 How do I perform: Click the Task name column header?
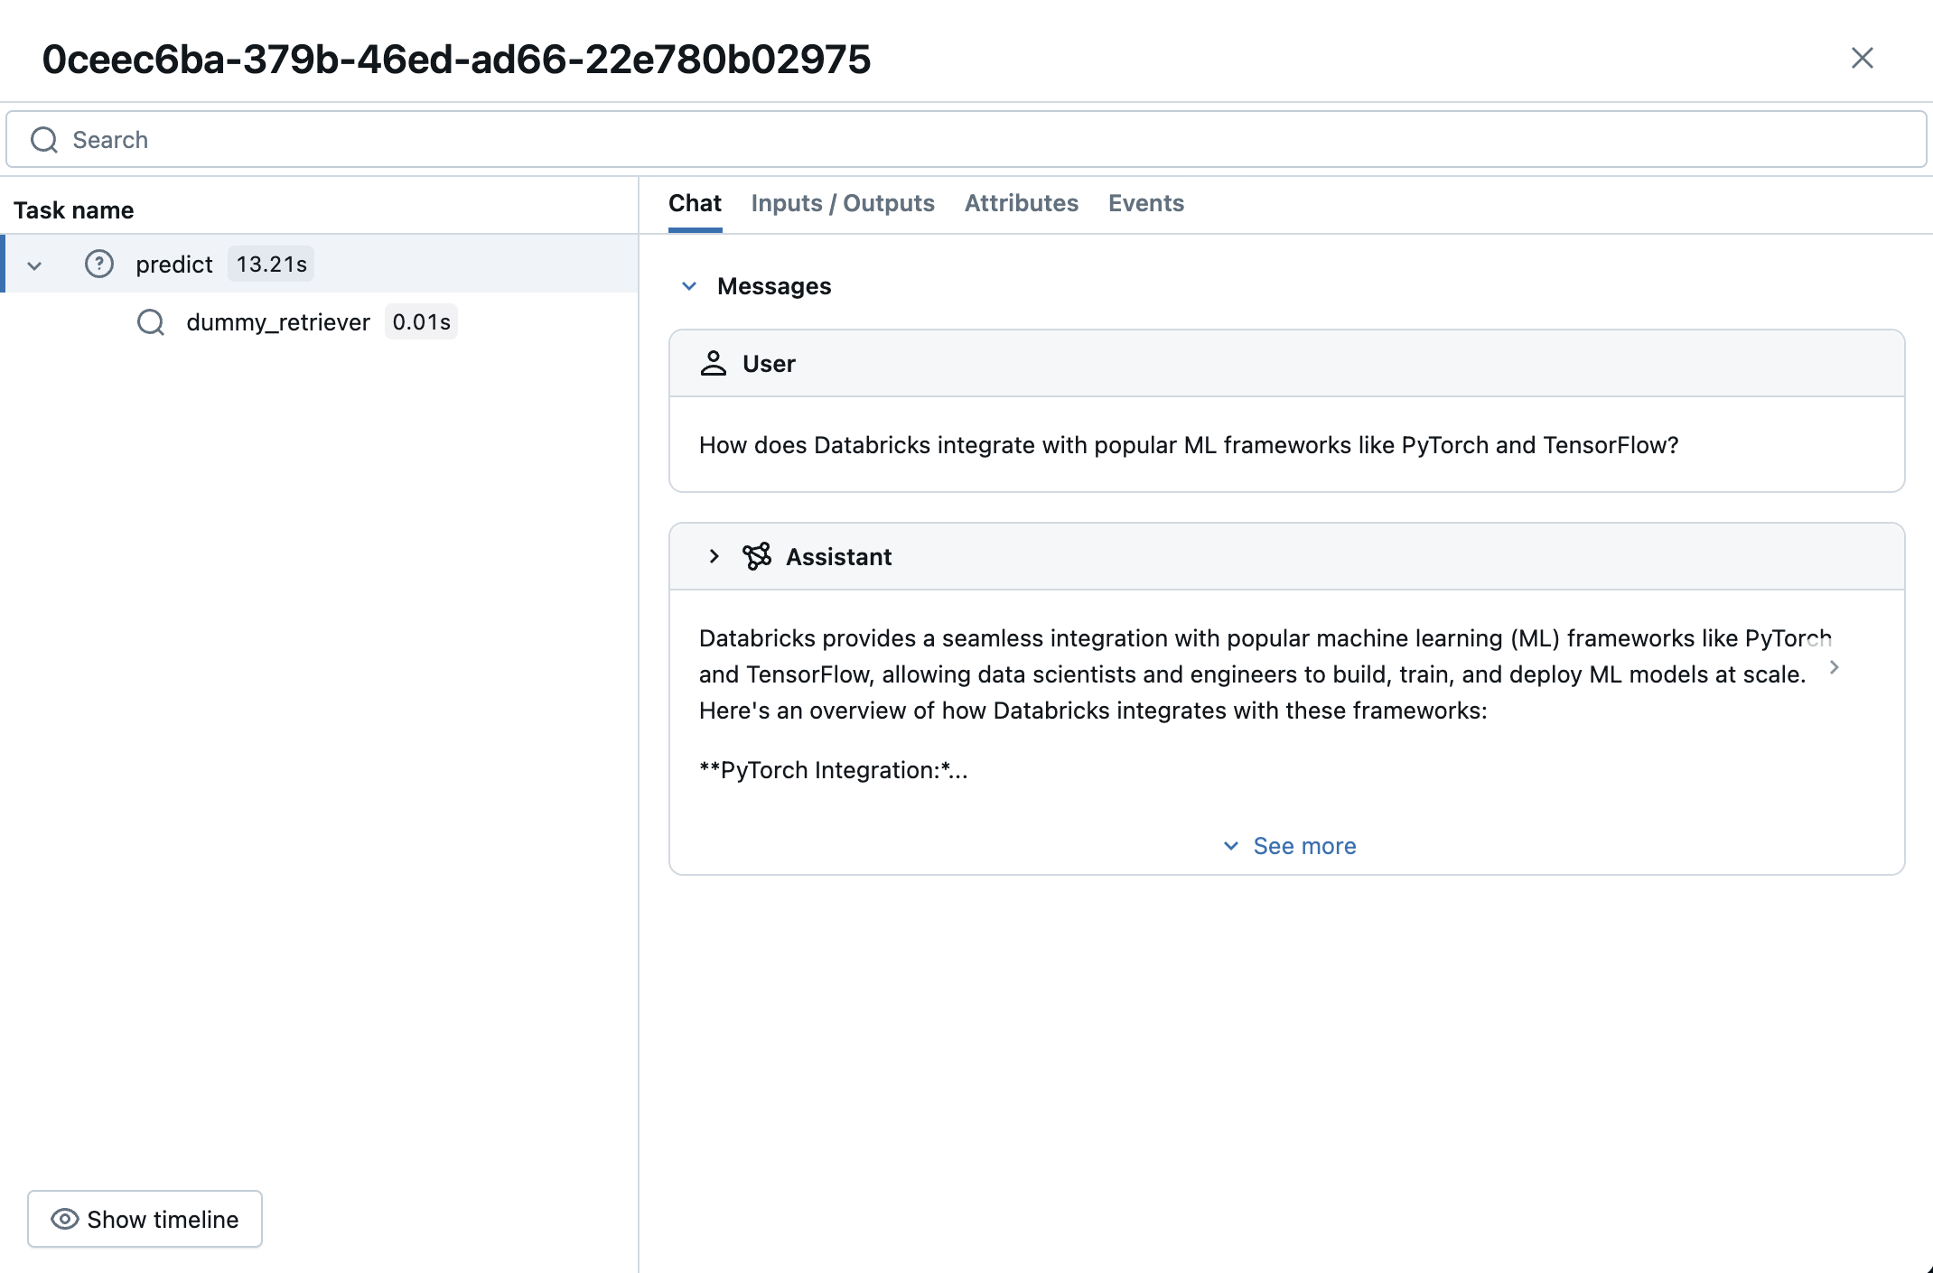73,210
